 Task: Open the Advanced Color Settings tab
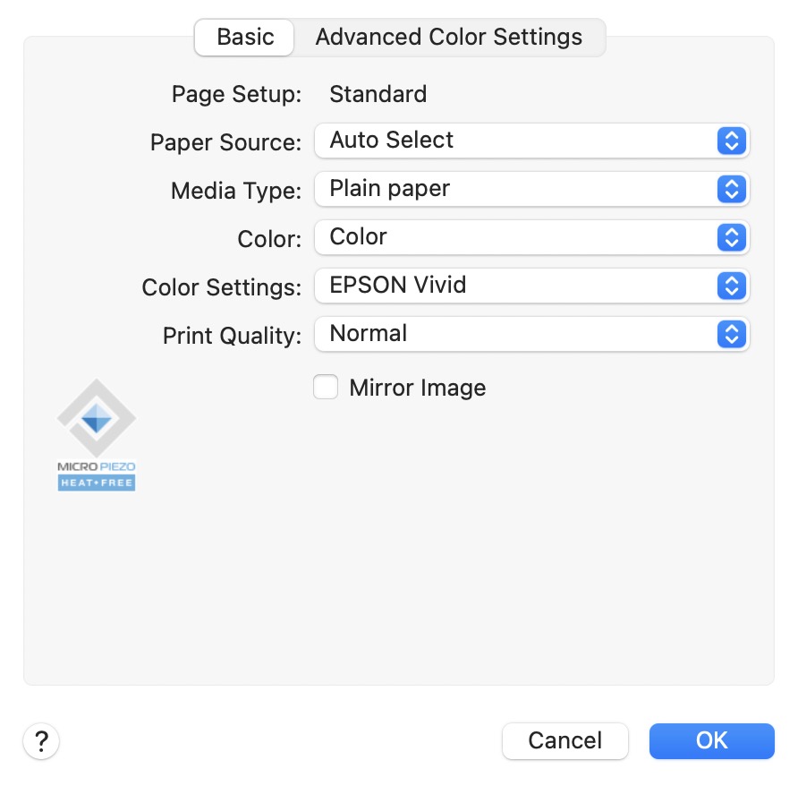tap(448, 38)
